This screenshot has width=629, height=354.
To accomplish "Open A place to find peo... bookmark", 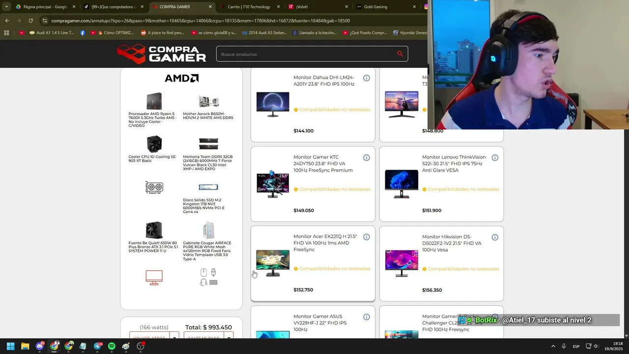I will pyautogui.click(x=162, y=33).
